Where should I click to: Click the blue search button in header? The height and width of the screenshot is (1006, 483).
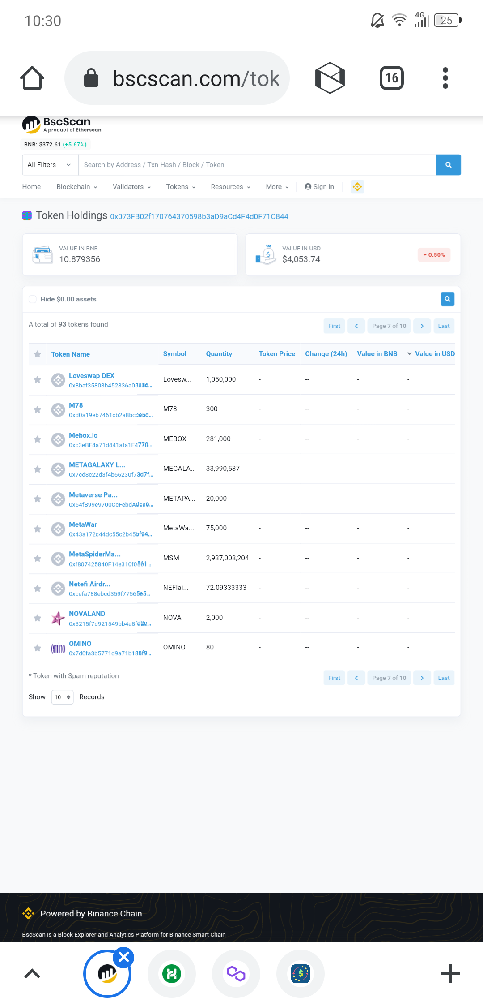point(448,165)
